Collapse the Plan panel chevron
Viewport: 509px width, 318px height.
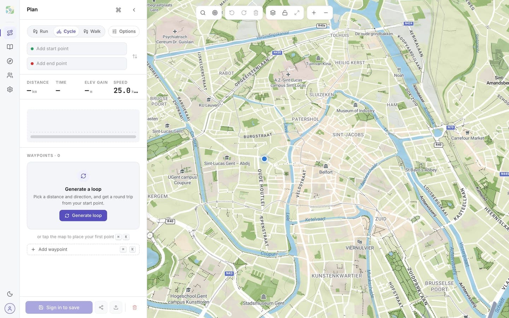(x=134, y=10)
